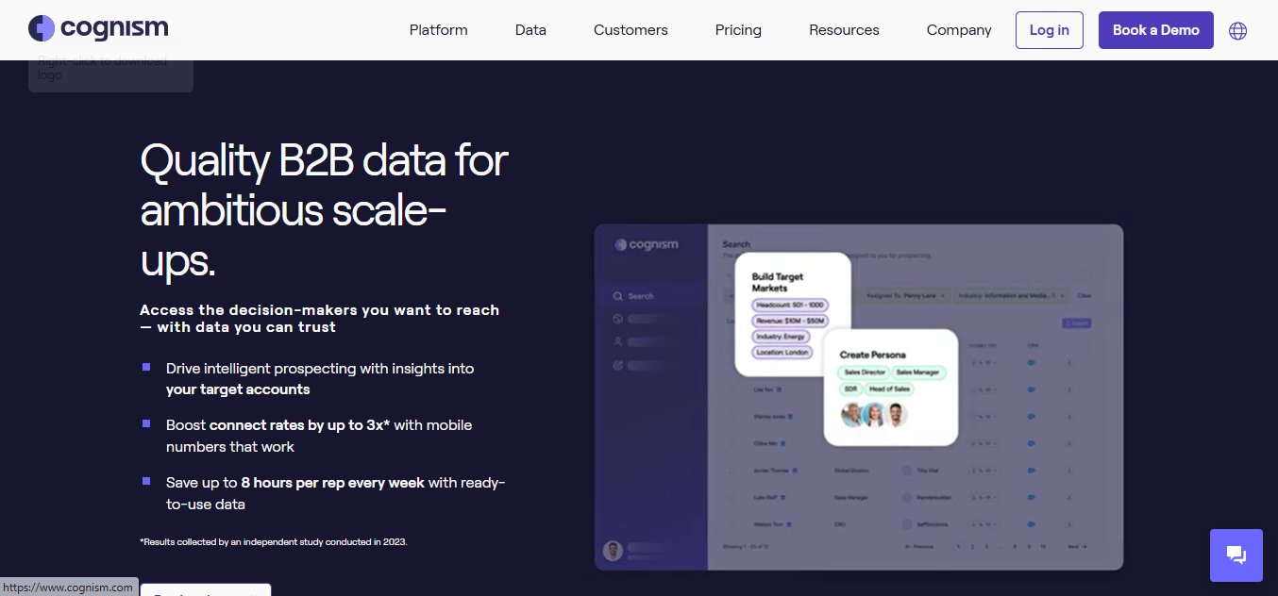Click the language globe icon in the navigation bar
1278x596 pixels.
pyautogui.click(x=1237, y=30)
